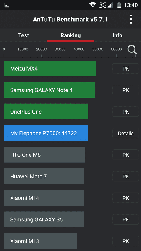Open the Info tab

(x=118, y=35)
